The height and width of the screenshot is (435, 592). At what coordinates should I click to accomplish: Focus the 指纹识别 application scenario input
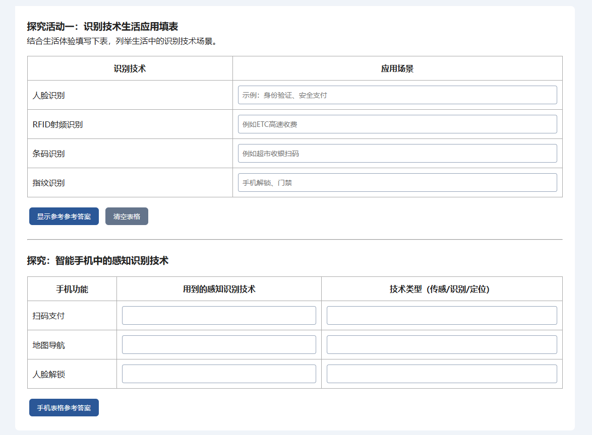click(397, 182)
